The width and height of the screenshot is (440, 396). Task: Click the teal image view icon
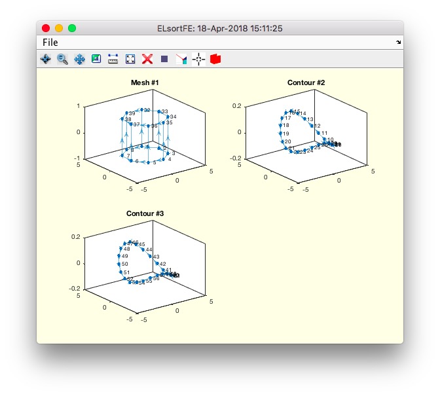[97, 59]
